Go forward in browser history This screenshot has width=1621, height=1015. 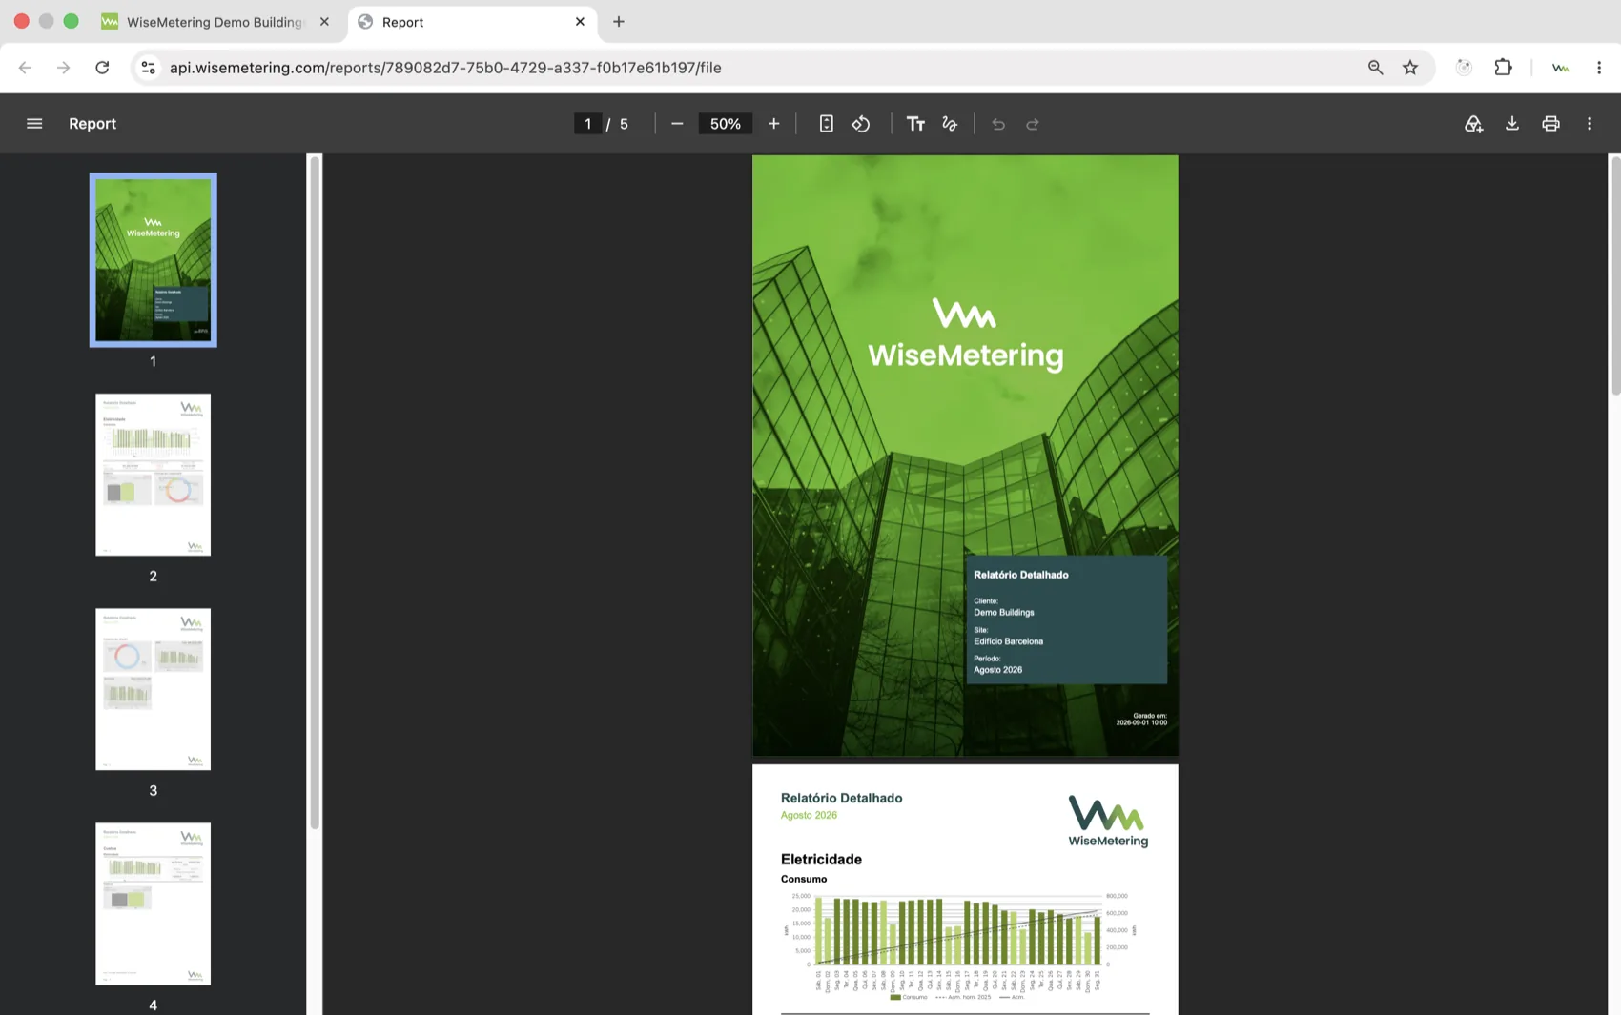63,68
